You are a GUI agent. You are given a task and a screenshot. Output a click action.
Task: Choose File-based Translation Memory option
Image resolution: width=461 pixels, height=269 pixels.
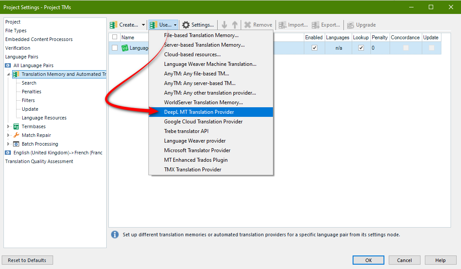point(211,35)
